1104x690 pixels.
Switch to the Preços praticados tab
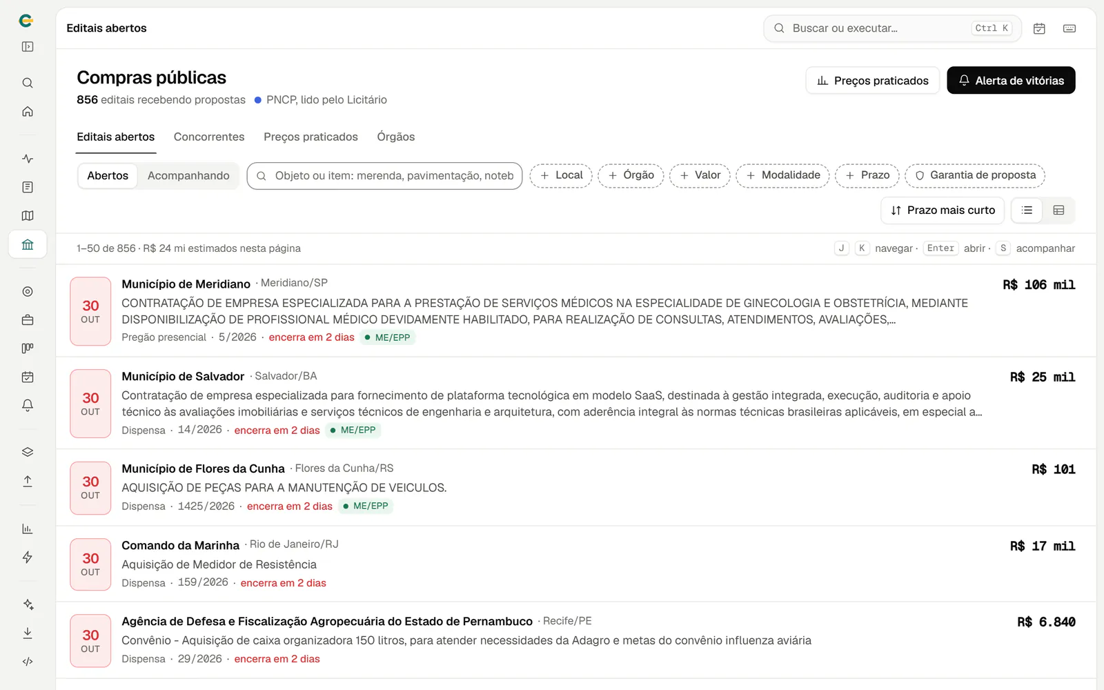click(310, 137)
